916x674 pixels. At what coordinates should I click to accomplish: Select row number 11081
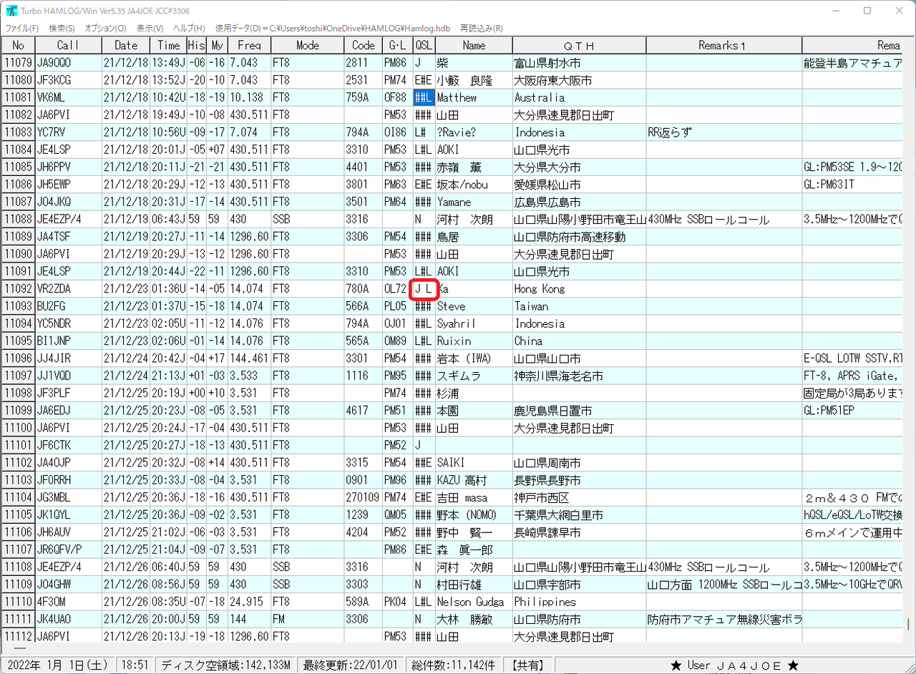tap(18, 97)
